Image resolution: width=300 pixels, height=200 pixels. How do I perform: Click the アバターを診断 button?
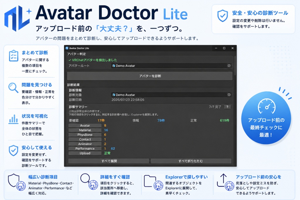150,76
